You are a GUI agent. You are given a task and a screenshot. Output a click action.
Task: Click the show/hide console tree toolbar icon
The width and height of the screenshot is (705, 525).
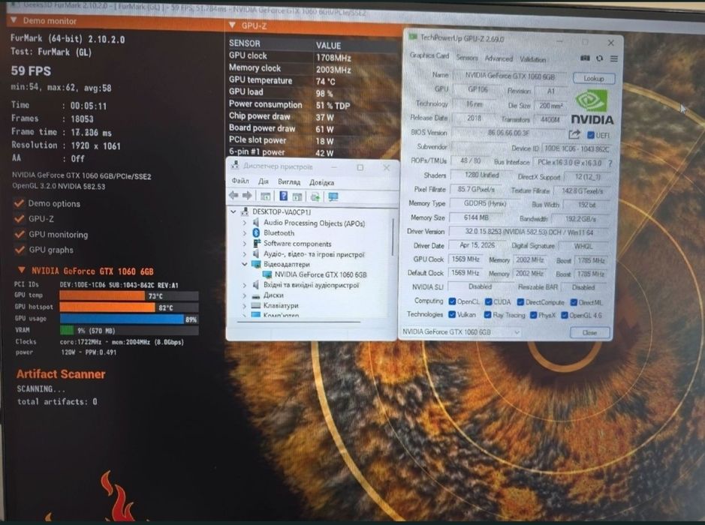tap(265, 196)
